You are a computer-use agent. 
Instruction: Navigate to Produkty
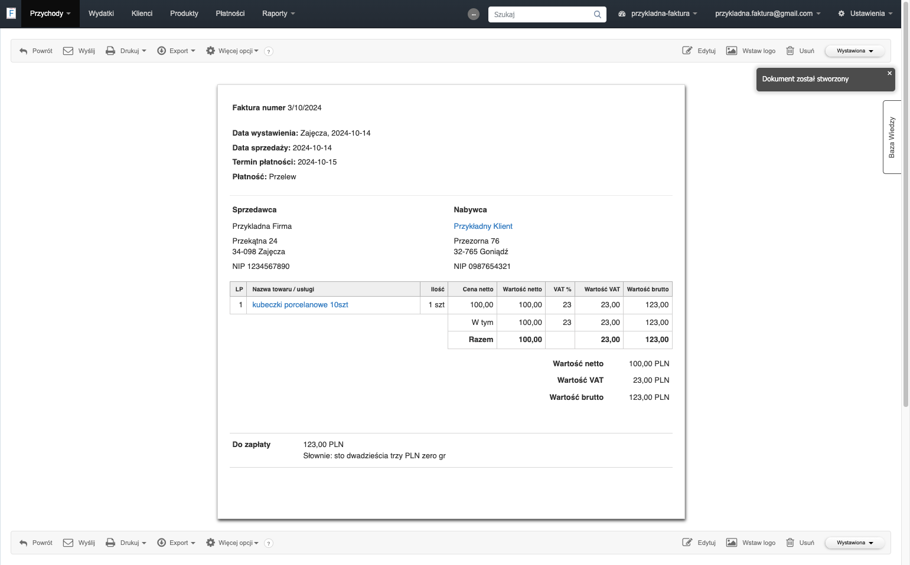pyautogui.click(x=184, y=14)
